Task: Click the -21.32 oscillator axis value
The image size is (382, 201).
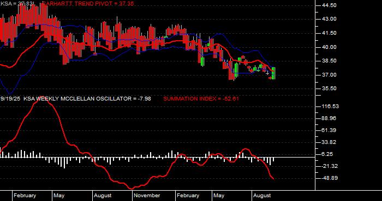Action: pyautogui.click(x=329, y=166)
